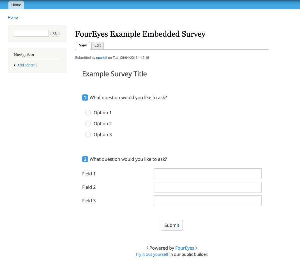Click the blue question number 2 badge

tap(85, 159)
